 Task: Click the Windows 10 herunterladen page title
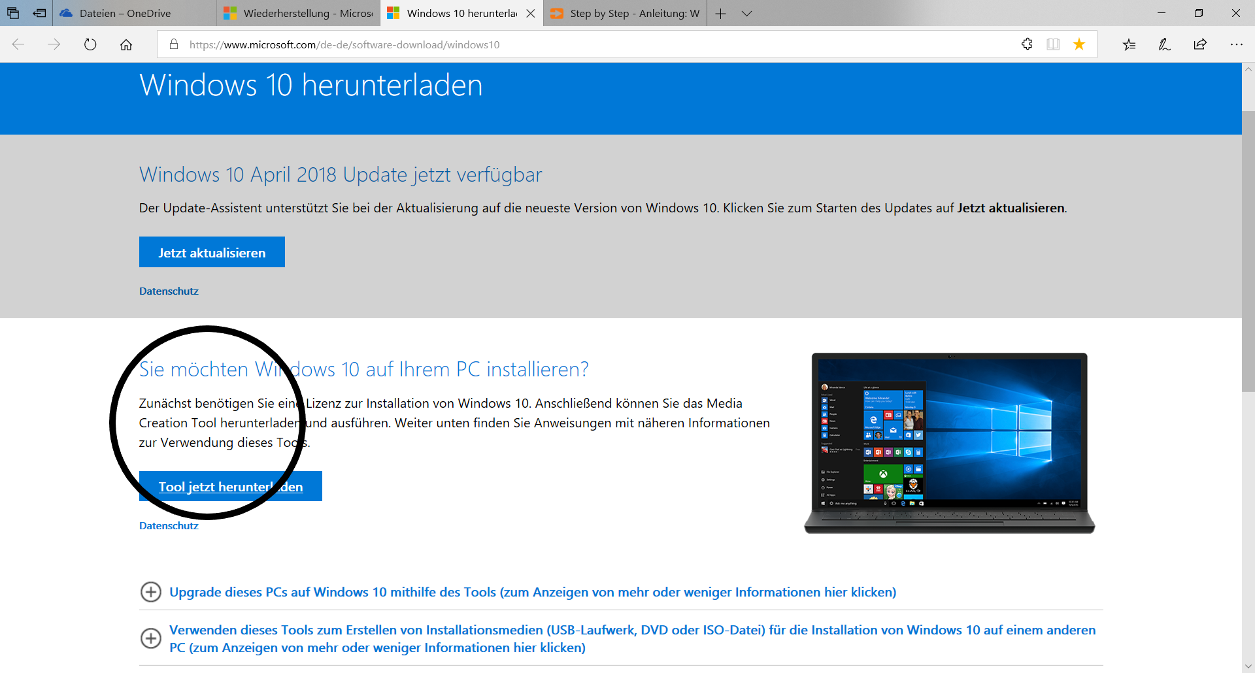311,85
